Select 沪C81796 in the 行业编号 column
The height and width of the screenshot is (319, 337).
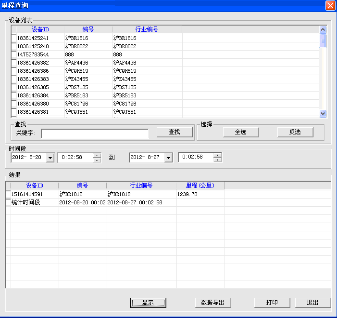pyautogui.click(x=125, y=104)
